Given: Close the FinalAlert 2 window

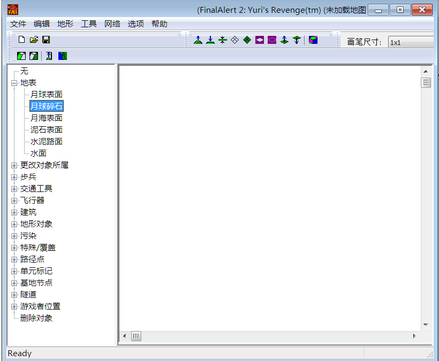Looking at the screenshot, I should (x=422, y=10).
